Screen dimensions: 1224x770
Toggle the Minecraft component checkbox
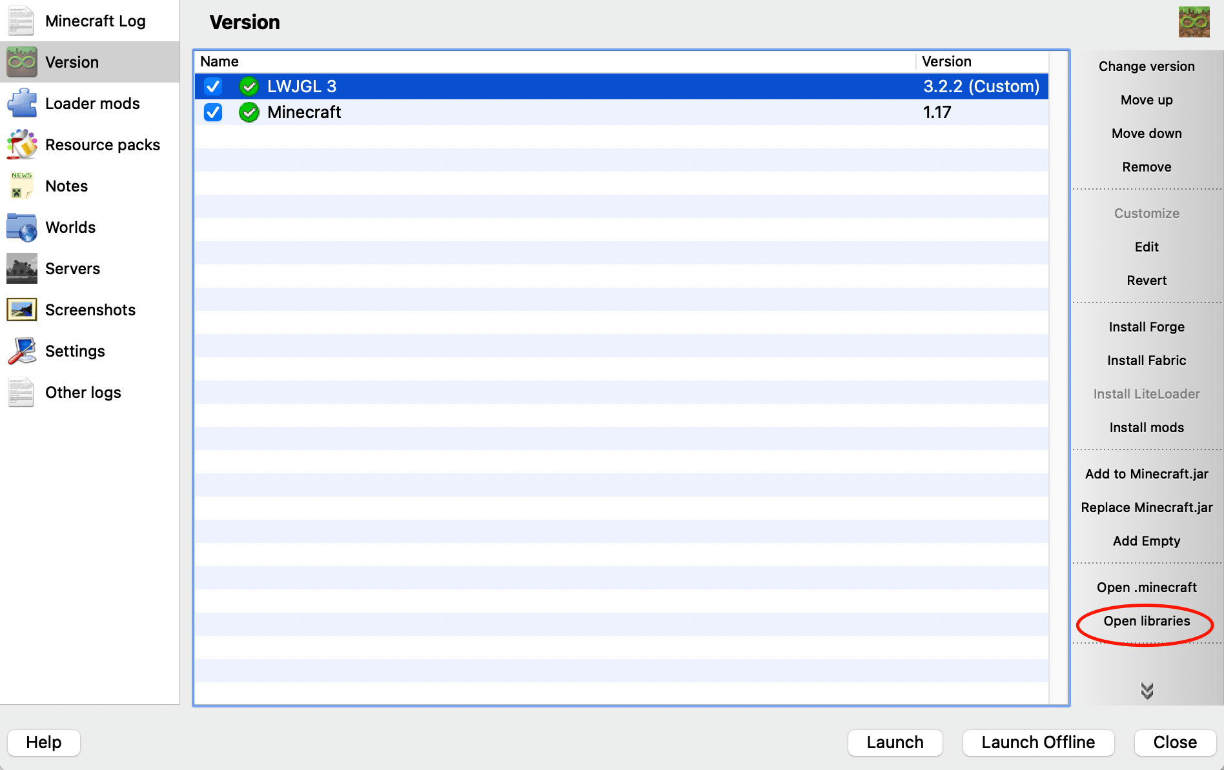213,112
